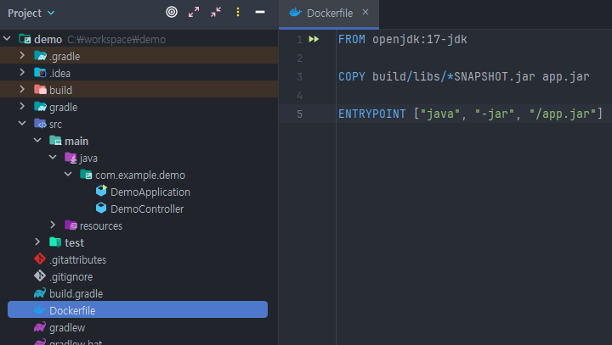The image size is (612, 345).
Task: Select the Dockerfile in project tree
Action: pyautogui.click(x=138, y=309)
